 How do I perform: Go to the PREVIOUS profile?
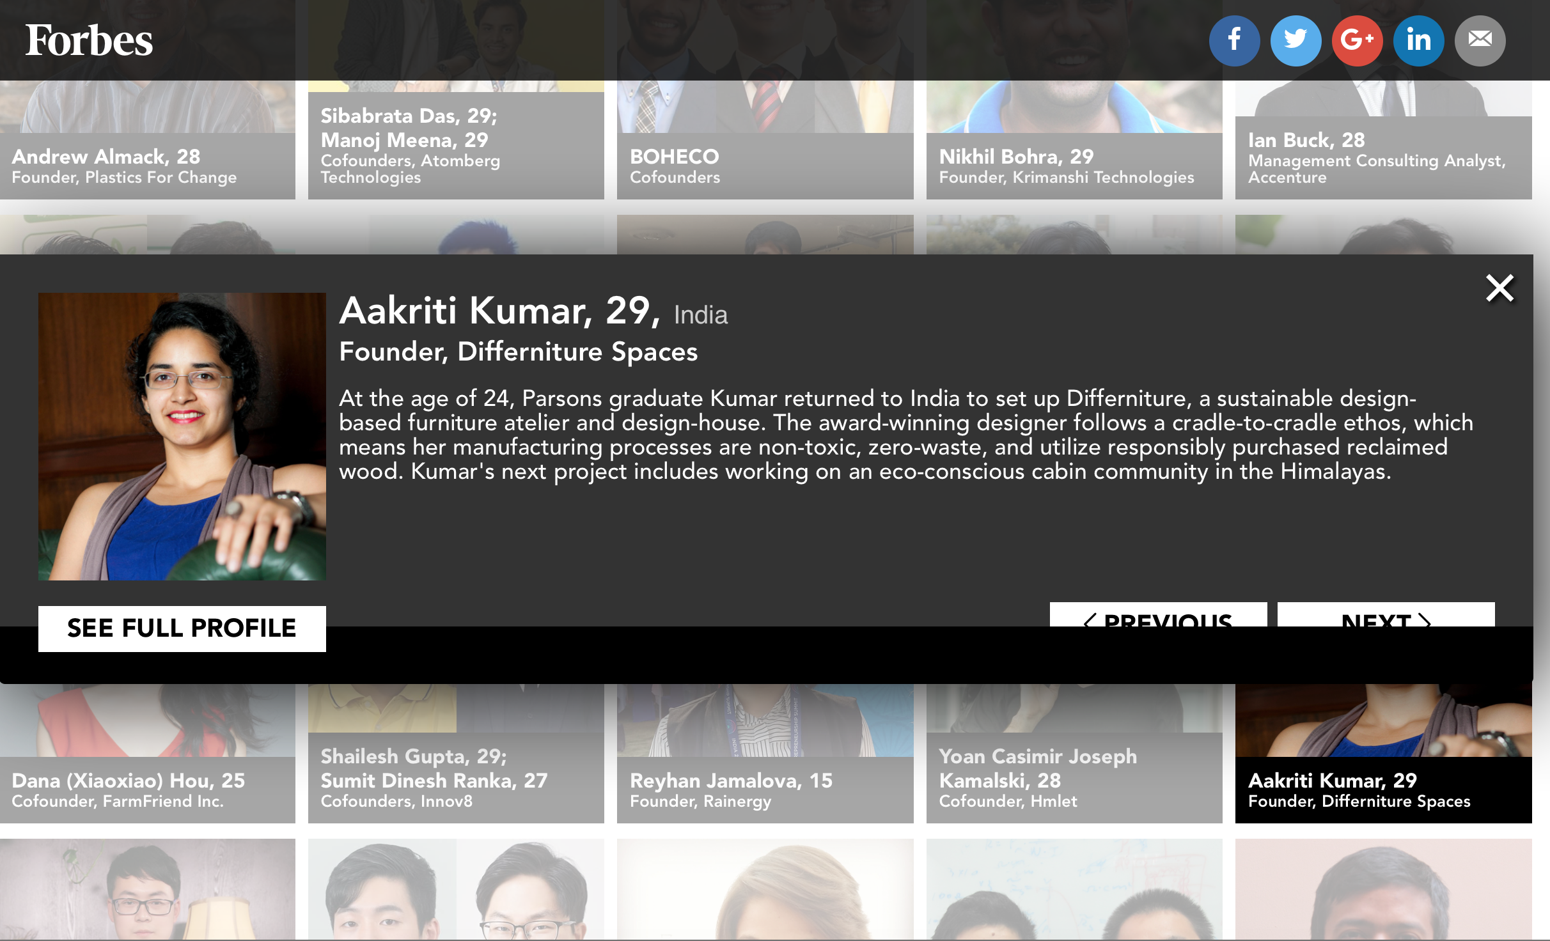click(x=1158, y=615)
